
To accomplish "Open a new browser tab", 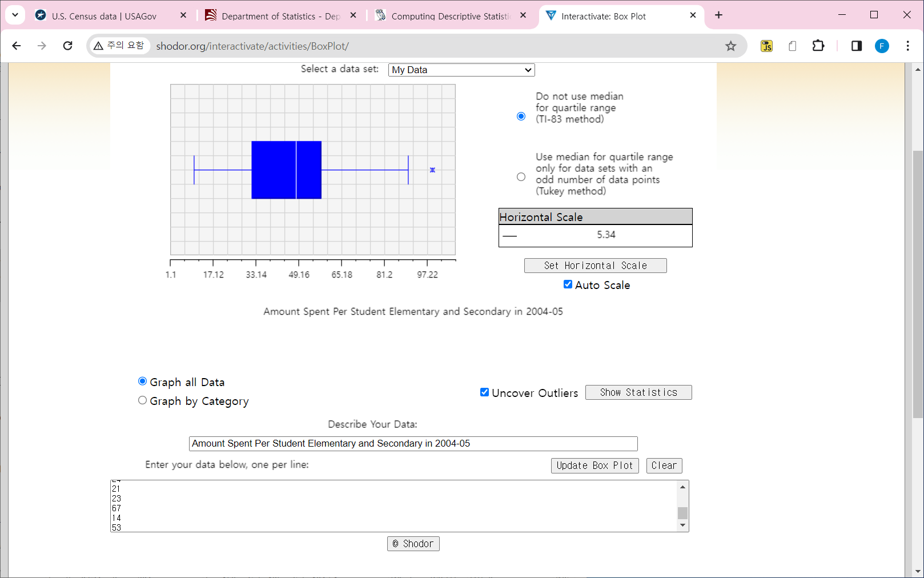I will [718, 15].
